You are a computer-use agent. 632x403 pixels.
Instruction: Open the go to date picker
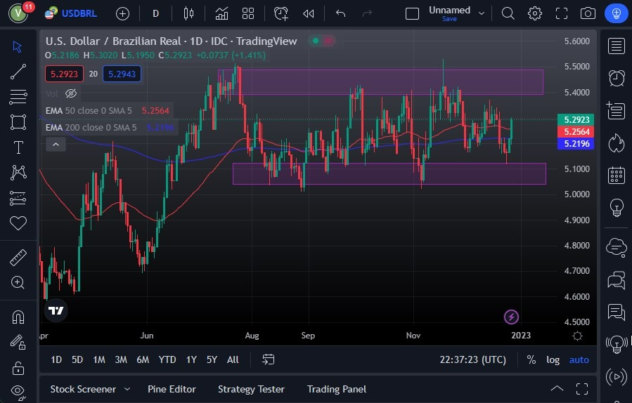268,359
